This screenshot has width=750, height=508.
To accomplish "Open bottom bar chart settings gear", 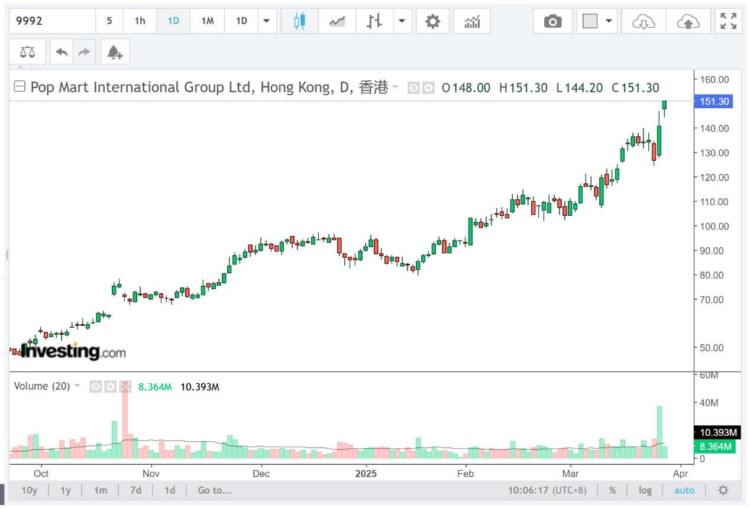I will [723, 490].
